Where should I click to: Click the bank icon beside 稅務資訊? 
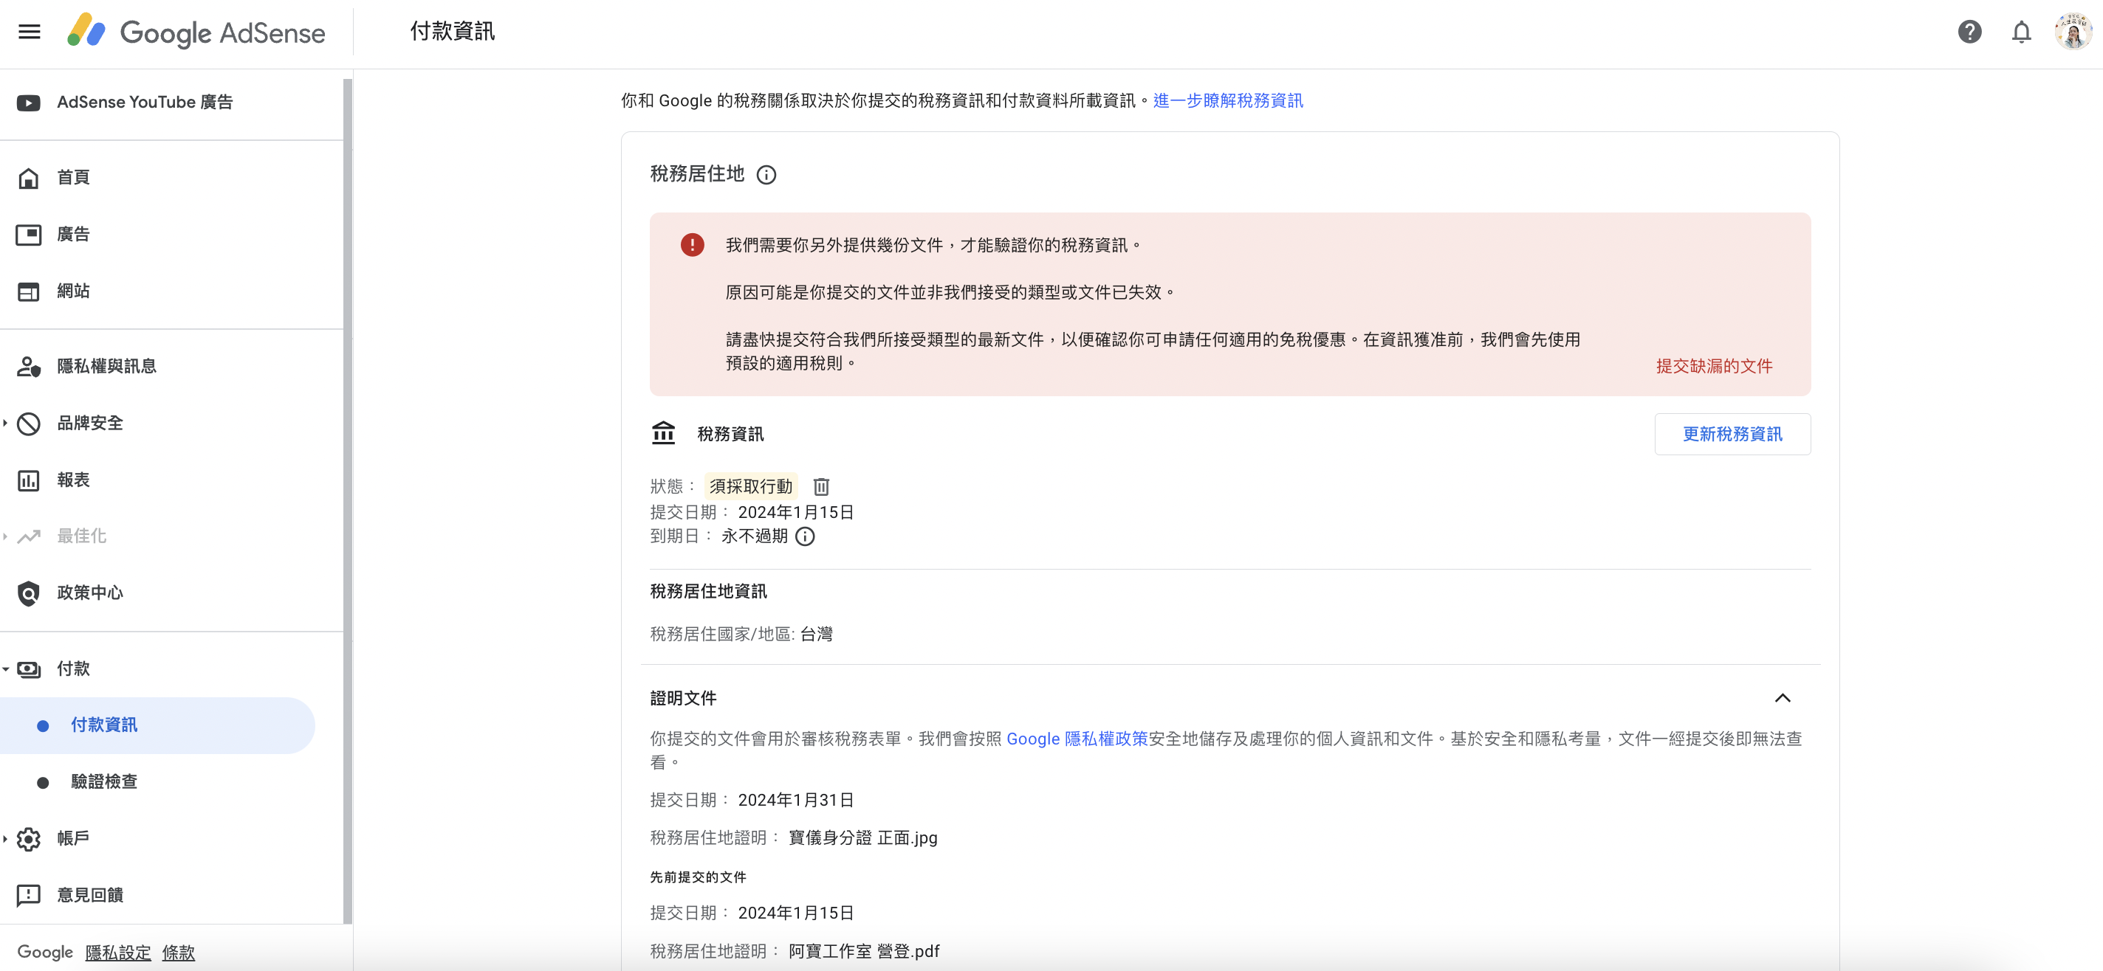pyautogui.click(x=664, y=433)
